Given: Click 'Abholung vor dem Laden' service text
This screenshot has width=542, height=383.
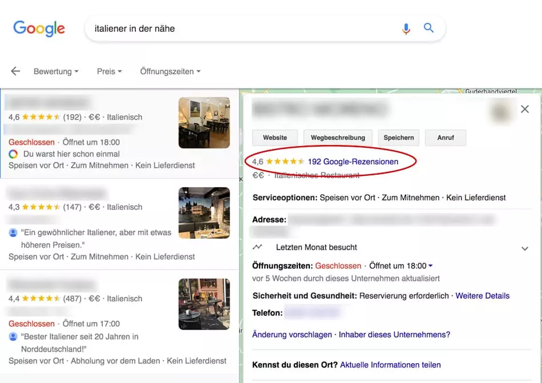Looking at the screenshot, I should pyautogui.click(x=115, y=361).
